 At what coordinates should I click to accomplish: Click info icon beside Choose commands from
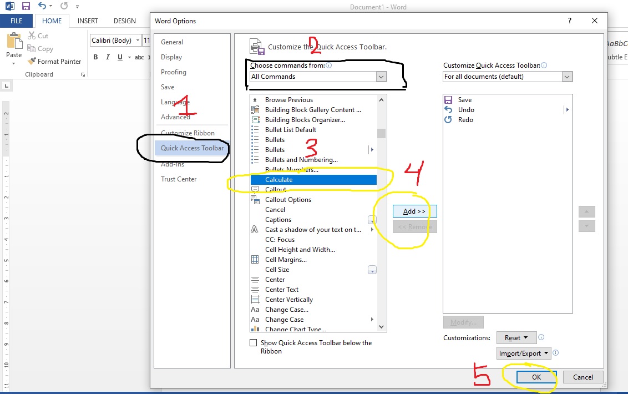point(329,65)
